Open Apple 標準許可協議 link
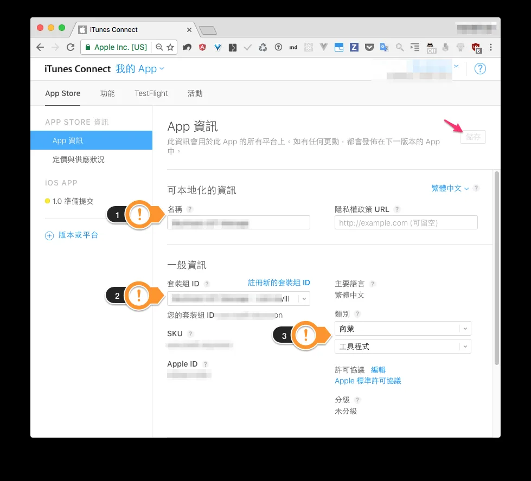 pos(368,381)
